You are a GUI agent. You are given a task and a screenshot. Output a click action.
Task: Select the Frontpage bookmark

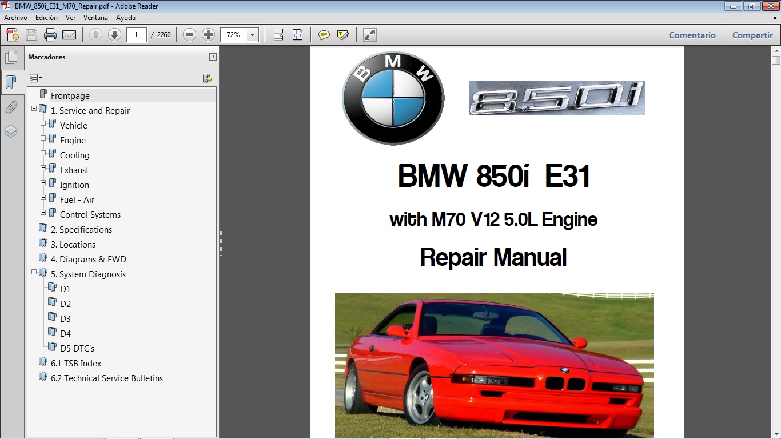pyautogui.click(x=70, y=95)
